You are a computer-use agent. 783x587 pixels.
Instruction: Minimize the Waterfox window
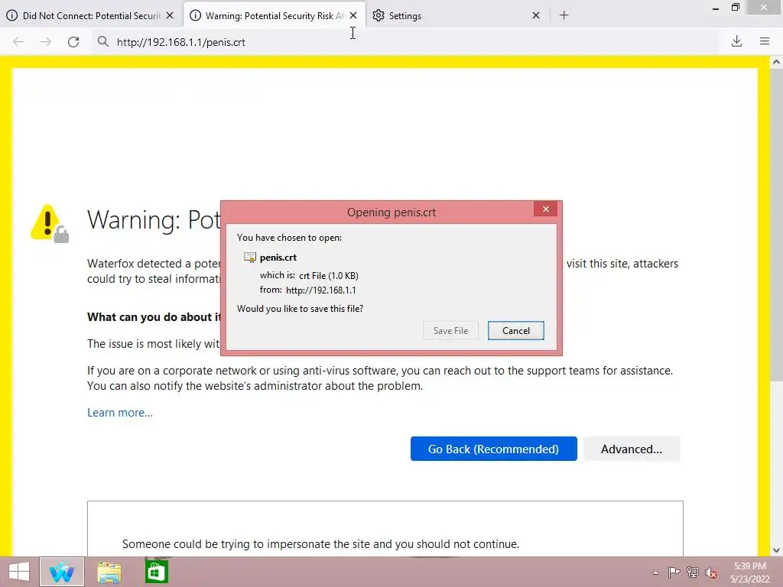point(716,8)
